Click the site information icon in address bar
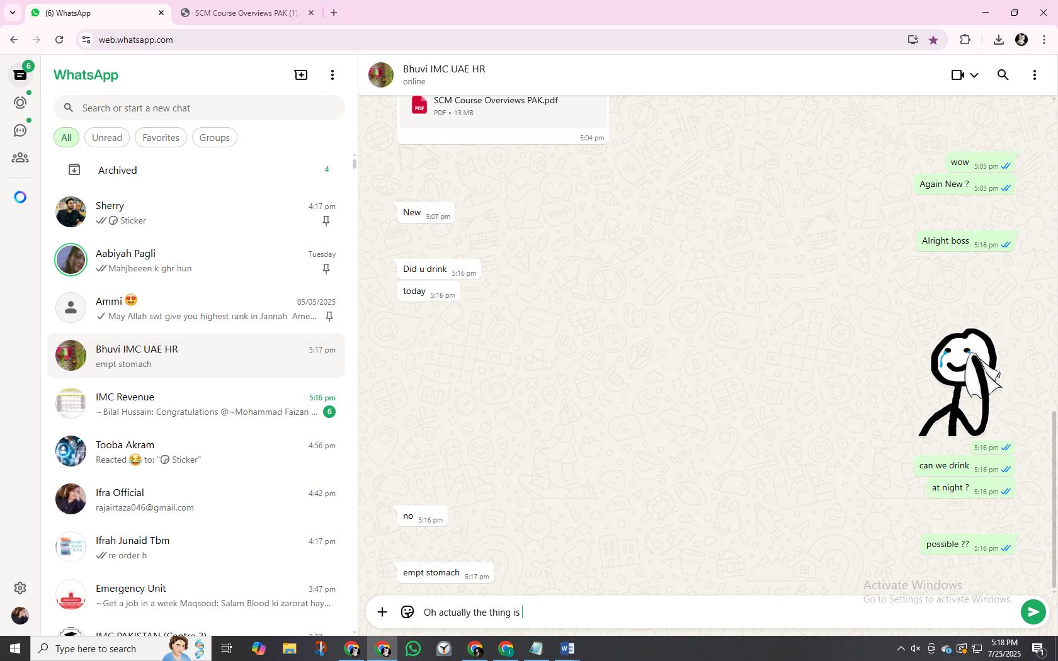The image size is (1058, 661). pyautogui.click(x=87, y=40)
